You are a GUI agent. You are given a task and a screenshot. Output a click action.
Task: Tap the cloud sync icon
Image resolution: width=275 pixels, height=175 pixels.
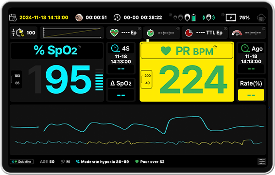(x=261, y=17)
